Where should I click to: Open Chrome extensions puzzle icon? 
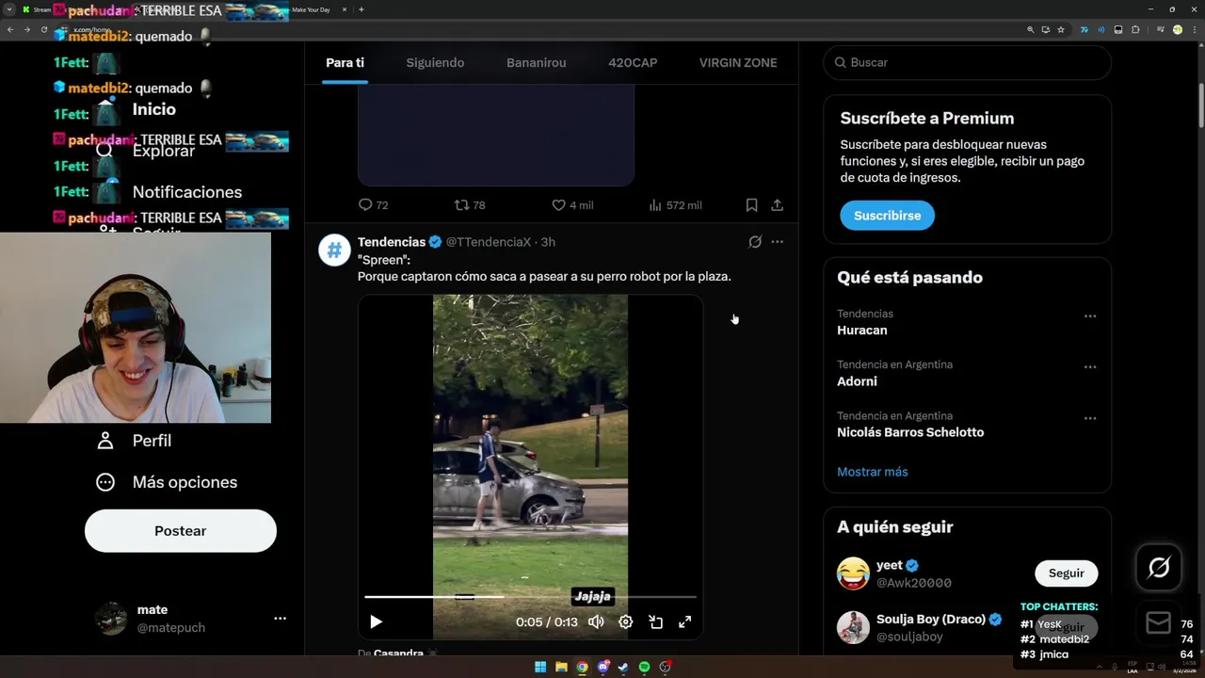coord(1135,29)
